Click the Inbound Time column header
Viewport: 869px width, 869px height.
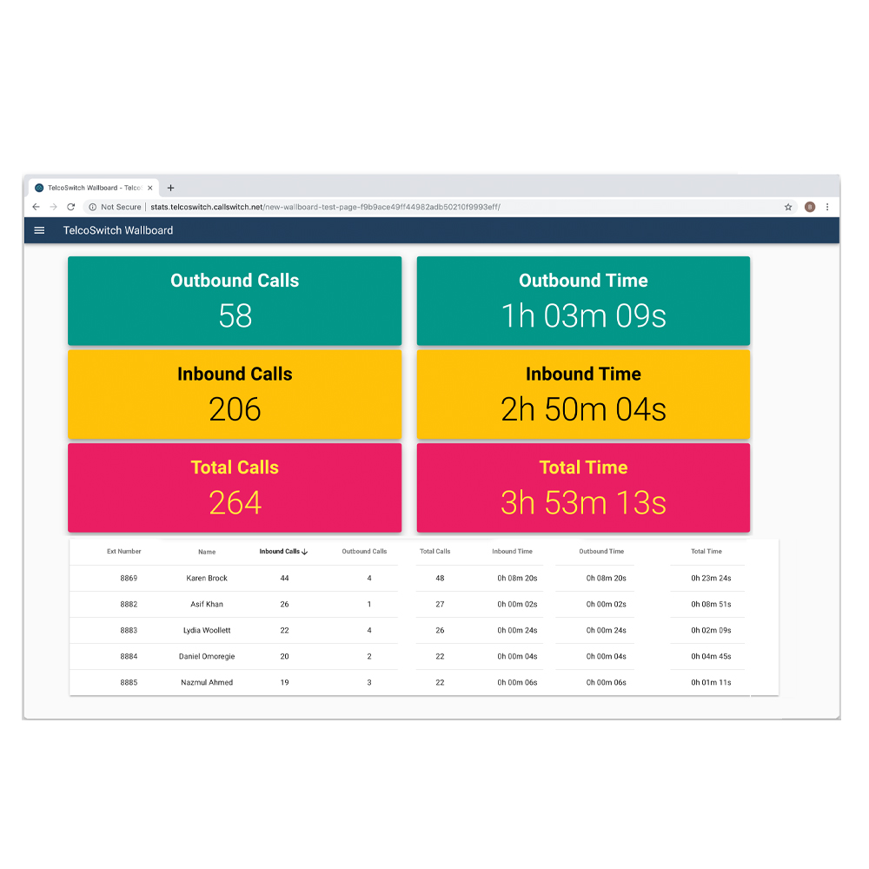coord(513,551)
